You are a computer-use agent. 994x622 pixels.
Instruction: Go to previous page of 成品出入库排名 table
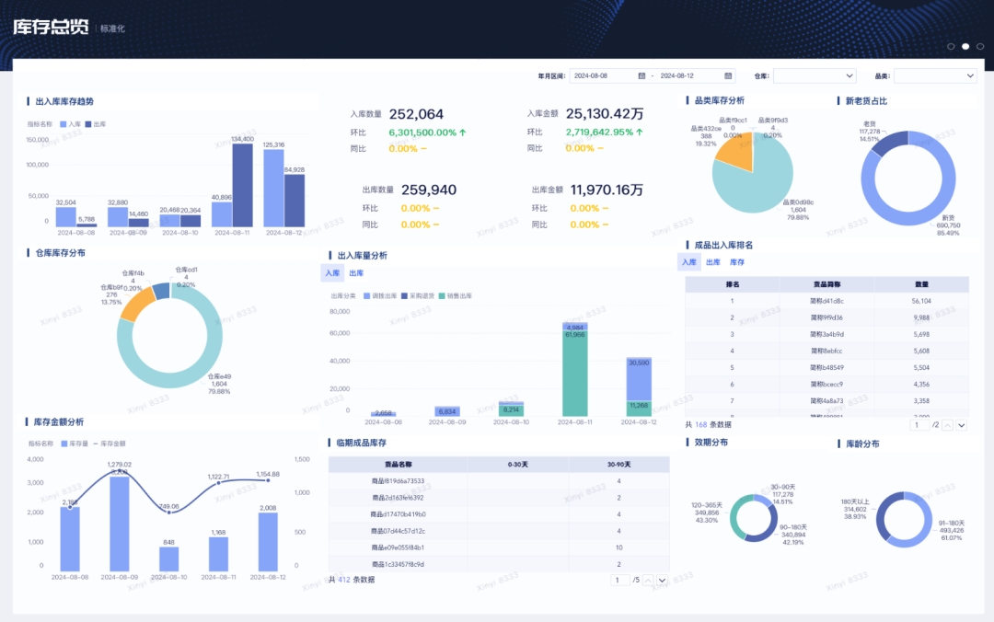[948, 425]
